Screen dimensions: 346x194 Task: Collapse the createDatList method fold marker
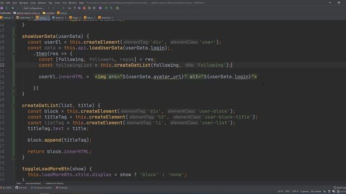pos(15,106)
